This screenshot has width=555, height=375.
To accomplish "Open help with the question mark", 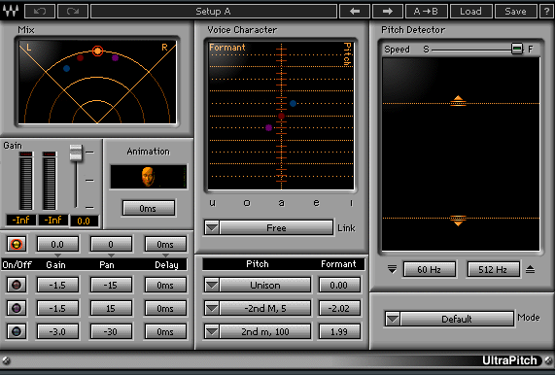I will coord(546,12).
